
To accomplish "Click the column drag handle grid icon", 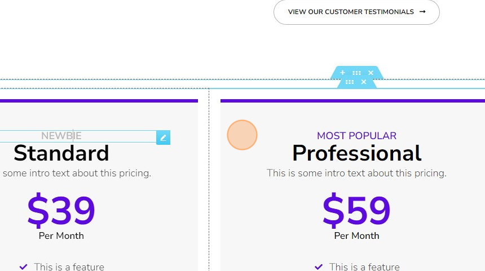I will [350, 82].
